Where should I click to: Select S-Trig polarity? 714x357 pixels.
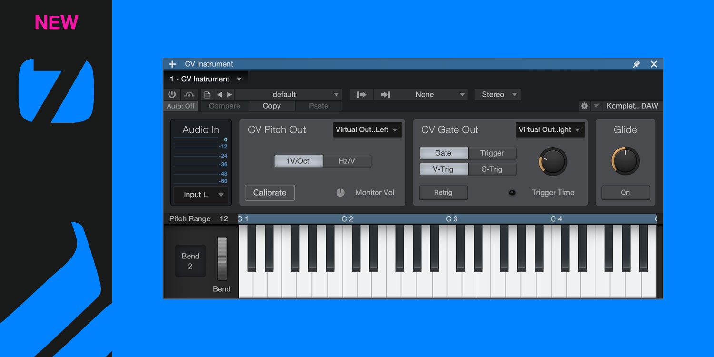pyautogui.click(x=492, y=169)
